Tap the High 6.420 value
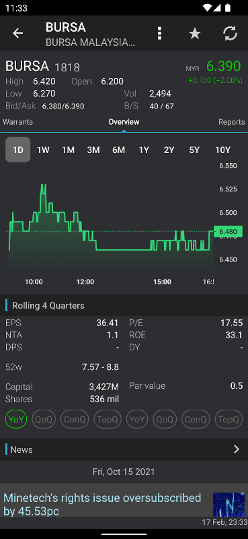 click(44, 82)
